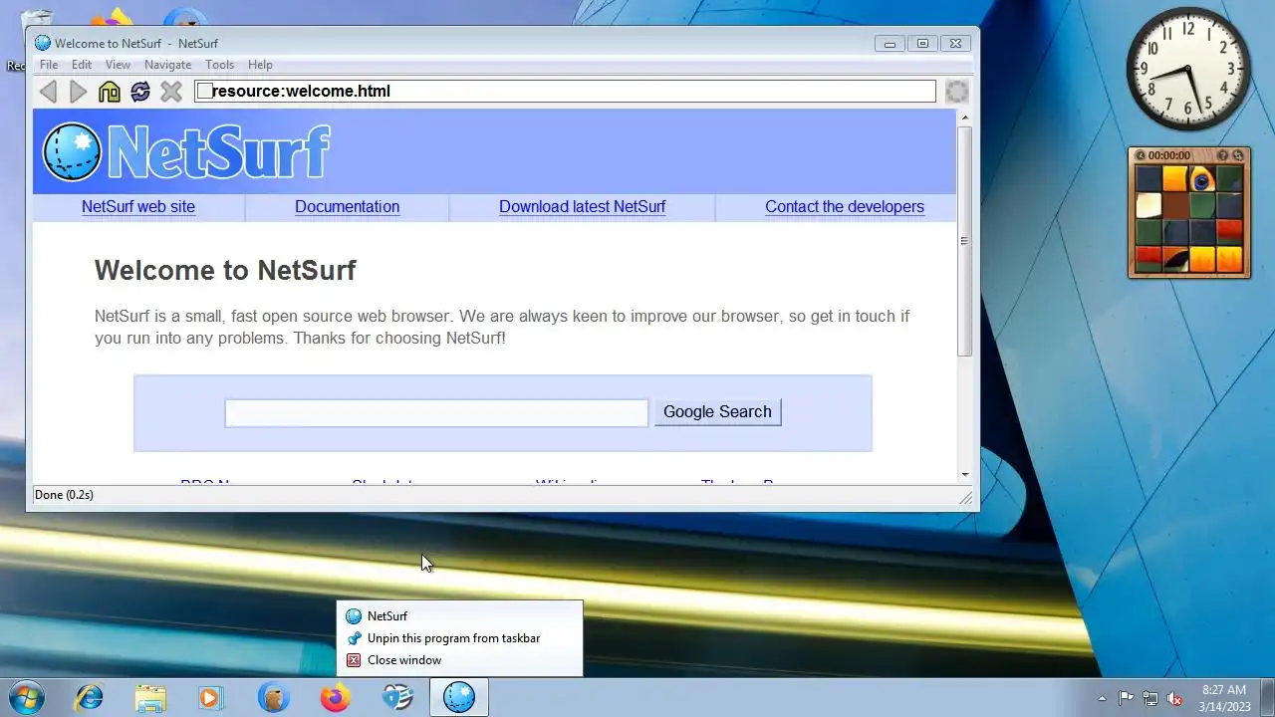Click the muted volume tray icon
Viewport: 1275px width, 717px height.
1175,698
